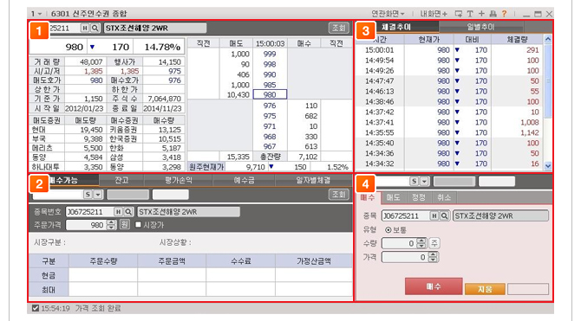Select the 967 bid price in order book
This screenshot has width=581, height=321.
(x=270, y=146)
